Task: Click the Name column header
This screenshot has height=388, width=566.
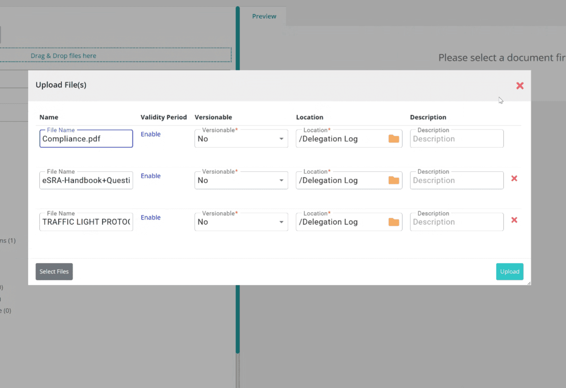Action: click(49, 117)
